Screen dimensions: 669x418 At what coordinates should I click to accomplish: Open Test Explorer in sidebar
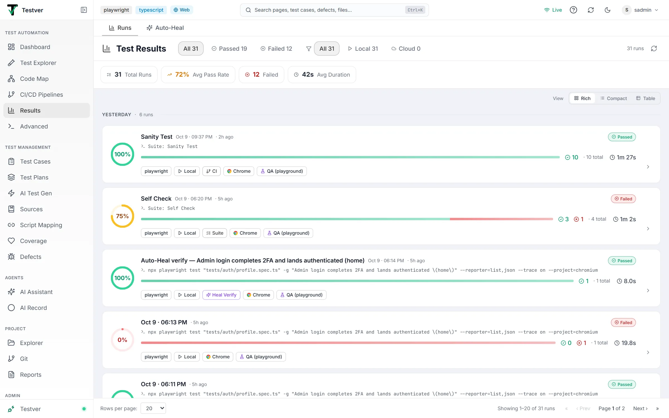[x=47, y=63]
